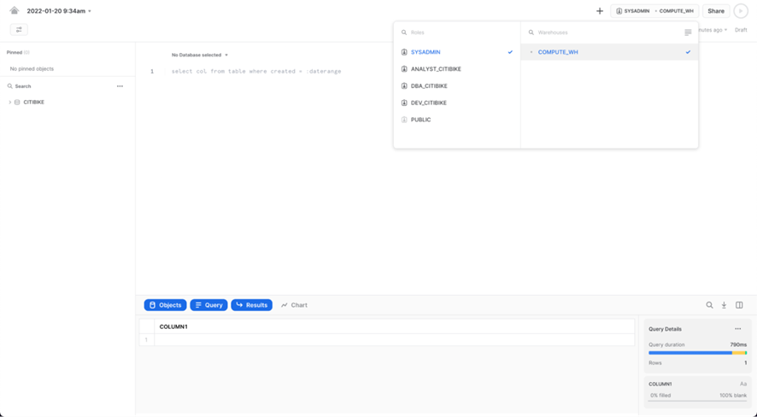The image size is (757, 417).
Task: Click the Share button
Action: tap(716, 11)
